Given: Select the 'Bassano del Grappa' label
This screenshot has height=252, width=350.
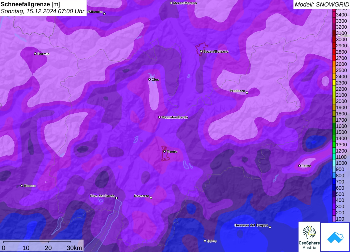Looking at the screenshot, I should point(251,225).
